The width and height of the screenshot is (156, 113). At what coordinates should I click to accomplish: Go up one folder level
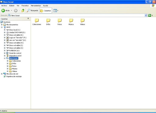[23, 10]
